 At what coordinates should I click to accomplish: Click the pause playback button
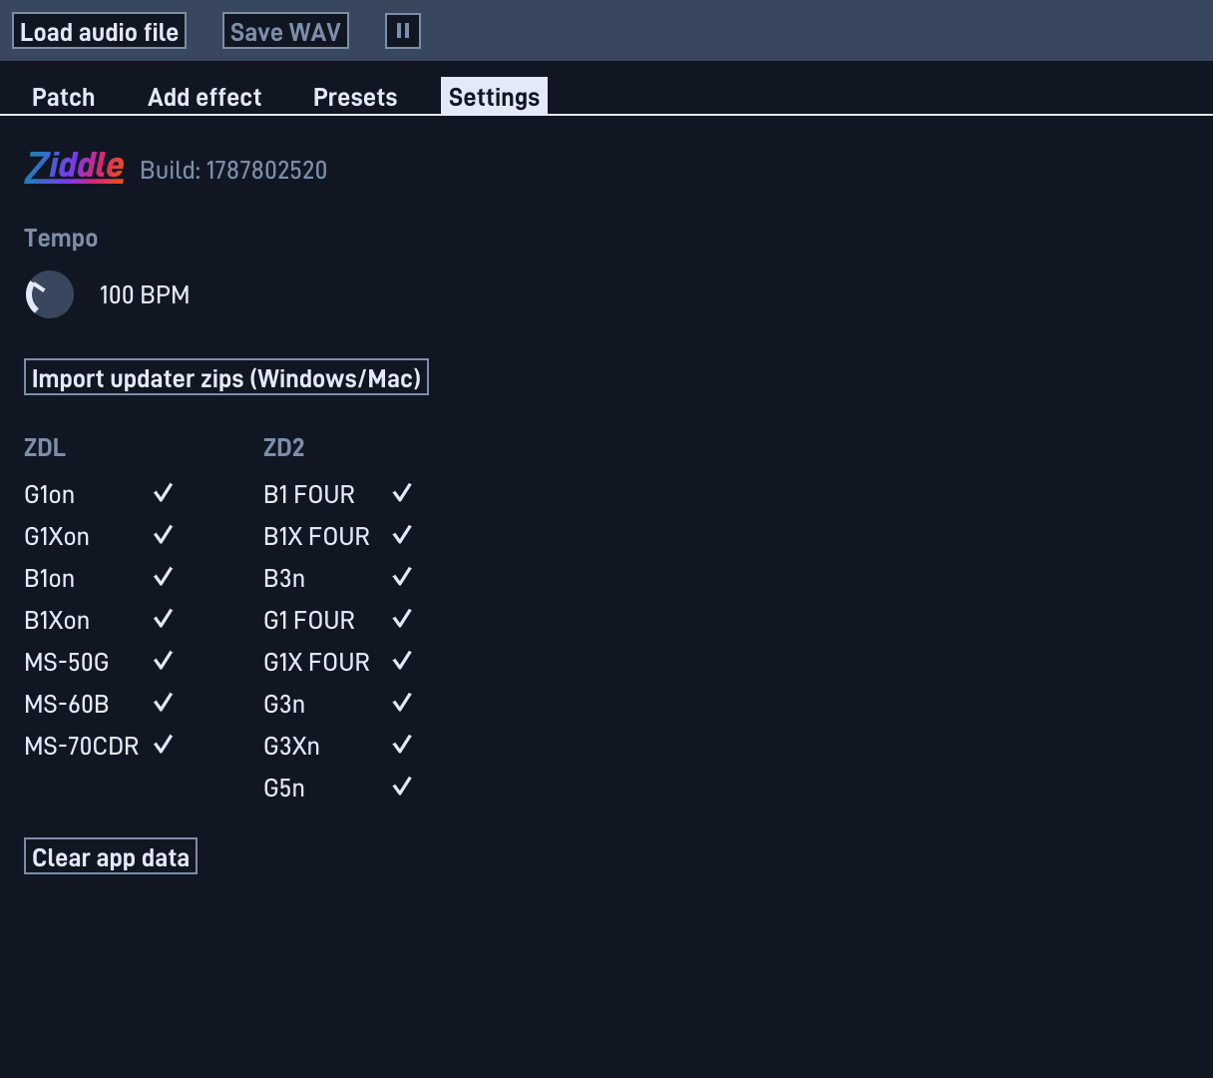tap(403, 31)
